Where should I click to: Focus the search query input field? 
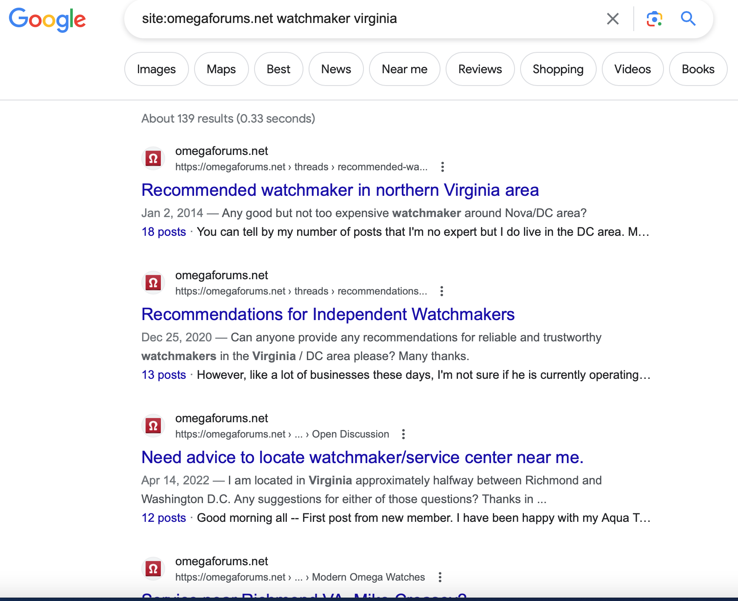(x=366, y=19)
